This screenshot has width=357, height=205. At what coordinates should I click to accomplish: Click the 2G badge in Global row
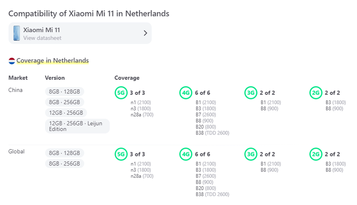click(x=316, y=155)
